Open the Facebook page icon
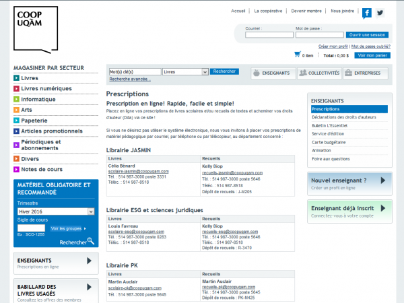Image resolution: width=404 pixels, height=303 pixels. click(367, 13)
